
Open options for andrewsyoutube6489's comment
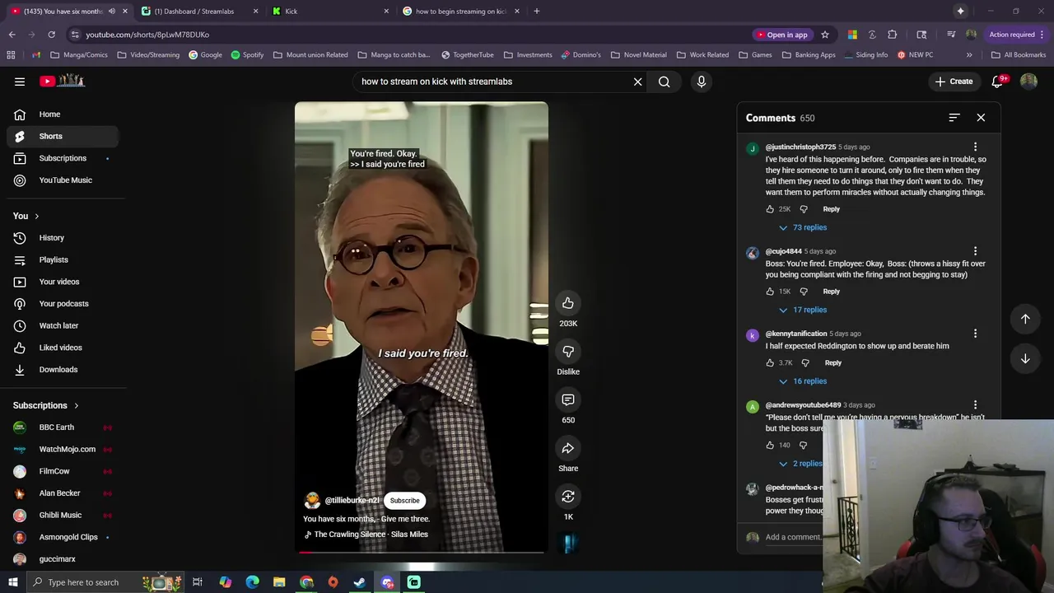[x=975, y=405]
